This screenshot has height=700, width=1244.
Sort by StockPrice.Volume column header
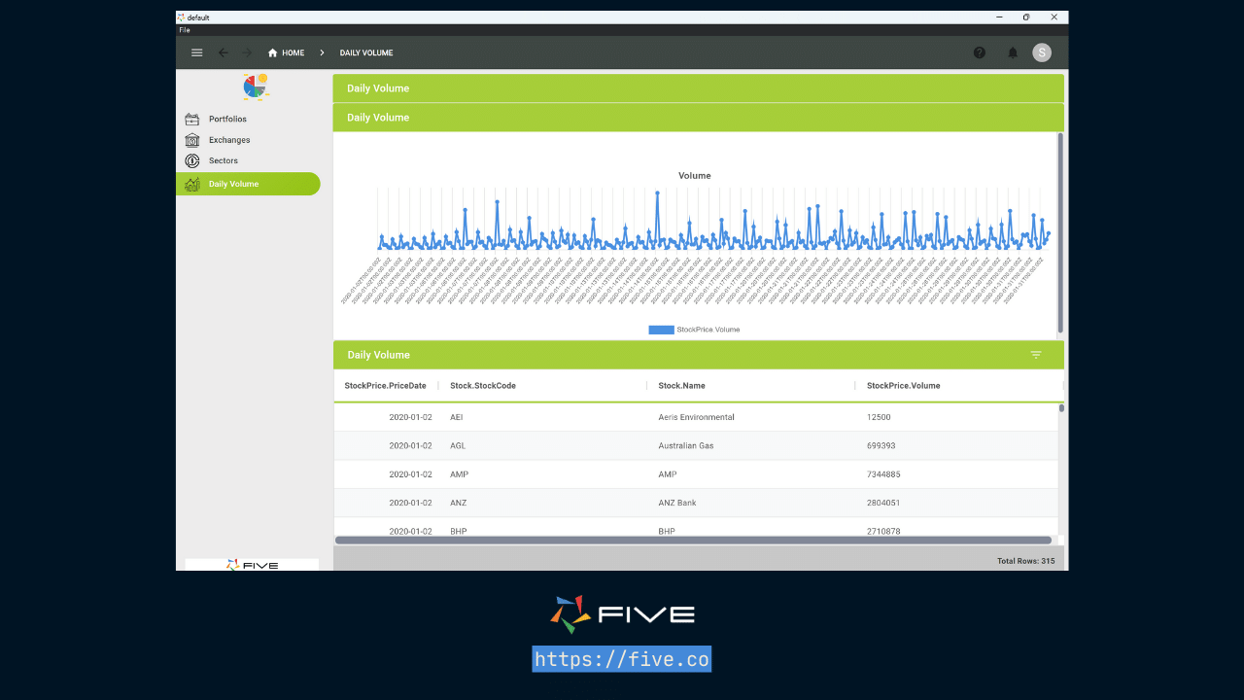[904, 386]
